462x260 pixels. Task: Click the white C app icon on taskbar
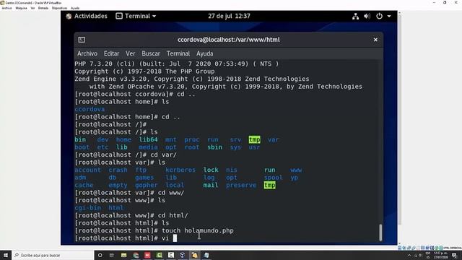pos(171,255)
